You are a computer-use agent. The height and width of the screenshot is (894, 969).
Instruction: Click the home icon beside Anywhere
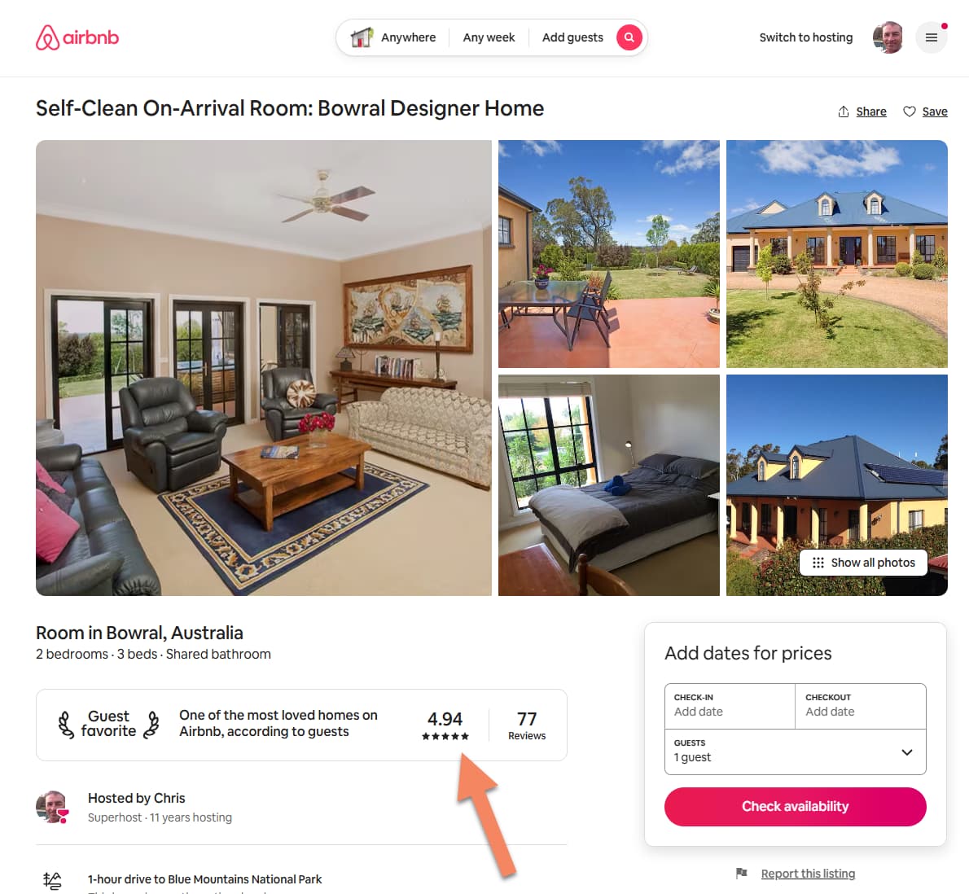click(x=362, y=37)
